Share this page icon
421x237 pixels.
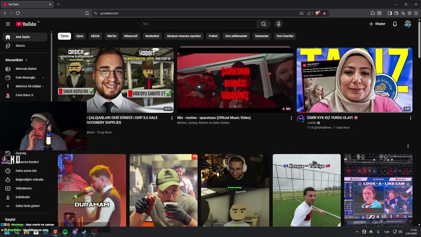point(309,13)
